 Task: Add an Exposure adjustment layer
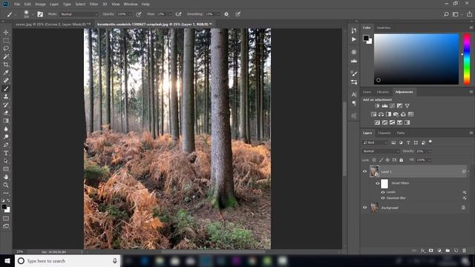(x=399, y=105)
